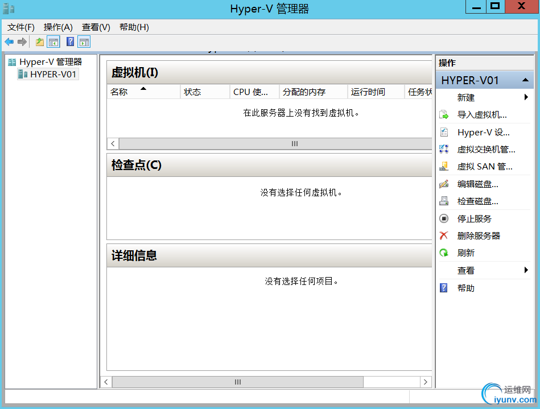This screenshot has height=409, width=540.
Task: Click the bottom horizontal scrollbar thumb
Action: (238, 382)
